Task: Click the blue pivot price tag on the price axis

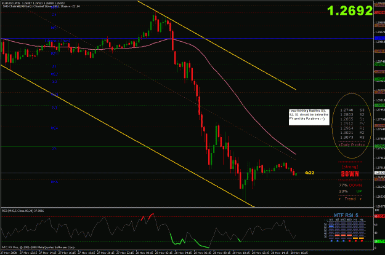Action: click(379, 38)
